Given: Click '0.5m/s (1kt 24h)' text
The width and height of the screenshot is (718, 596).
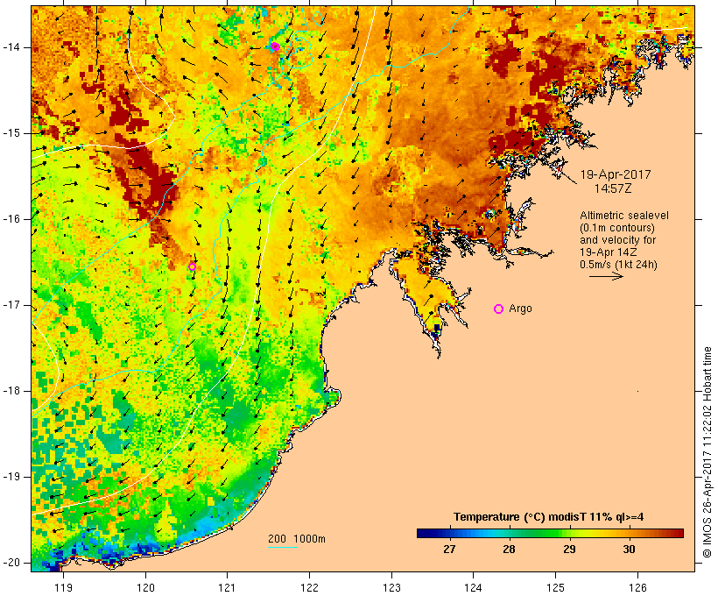Looking at the screenshot, I should (x=618, y=265).
